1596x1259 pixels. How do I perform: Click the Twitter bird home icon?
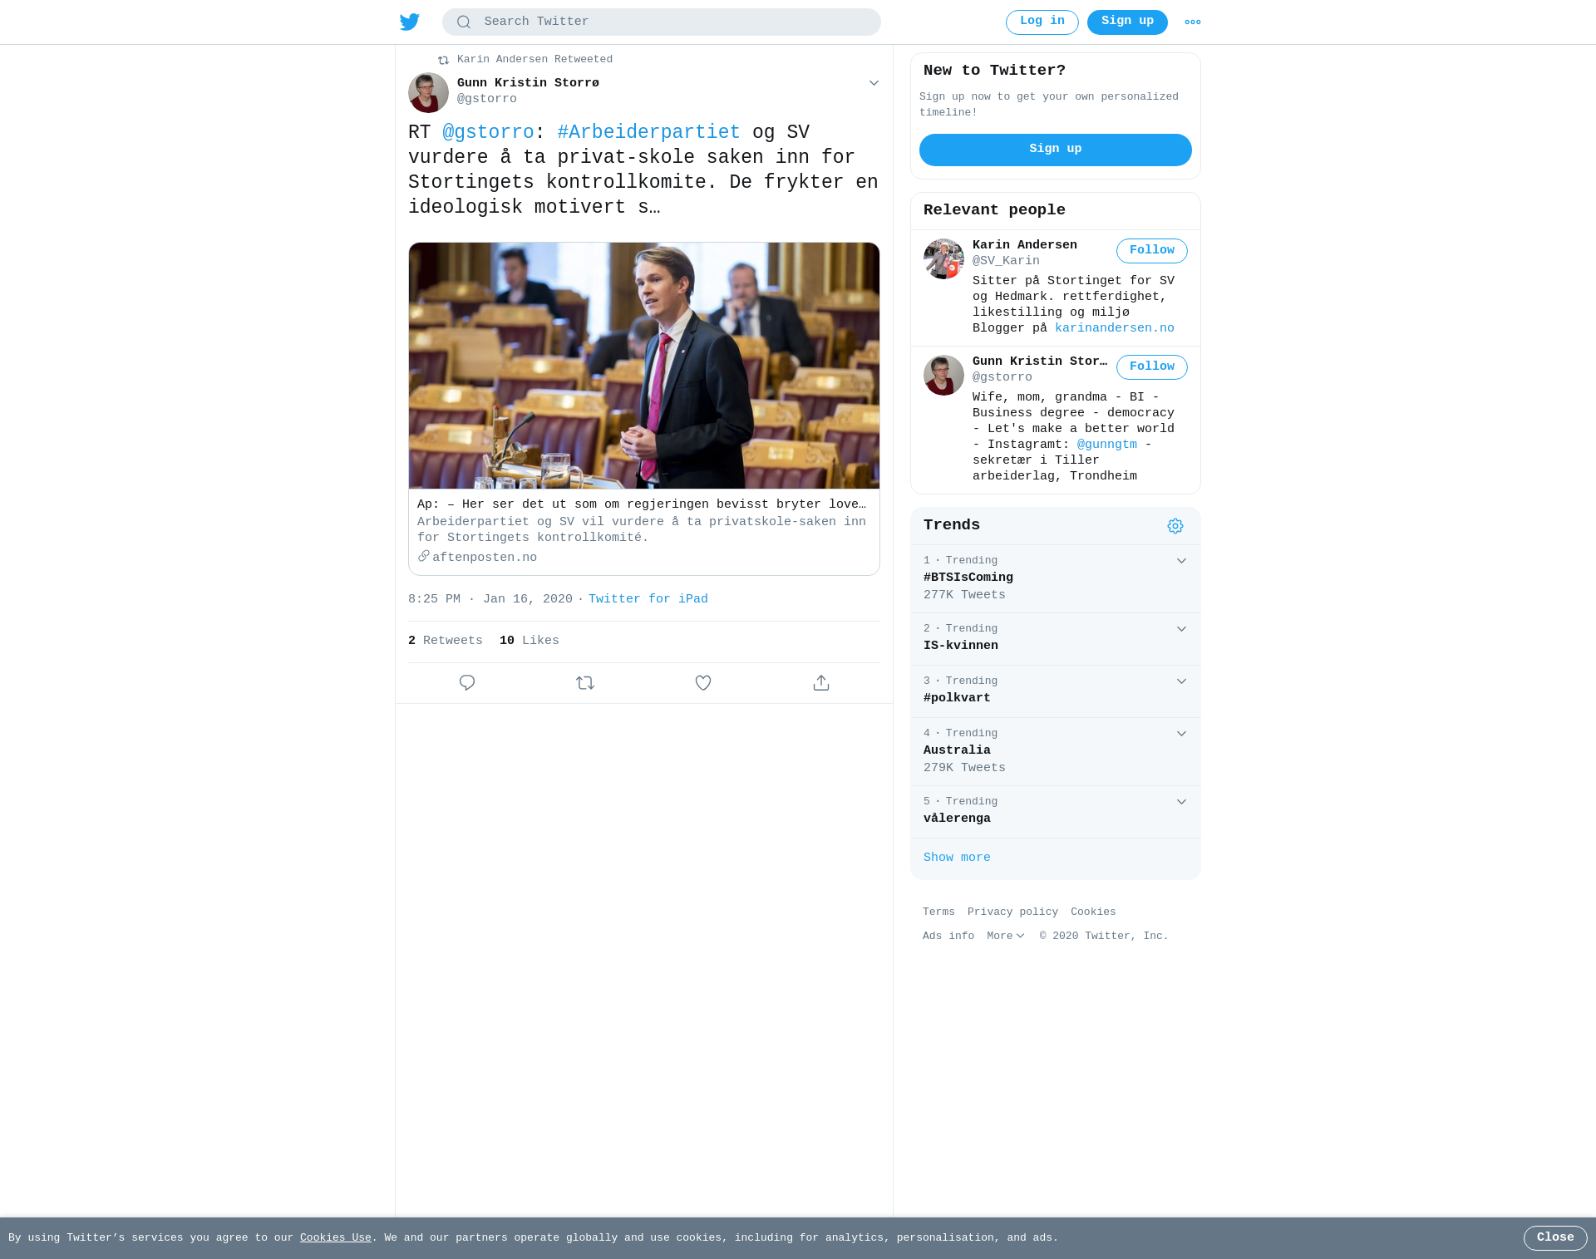pos(410,22)
